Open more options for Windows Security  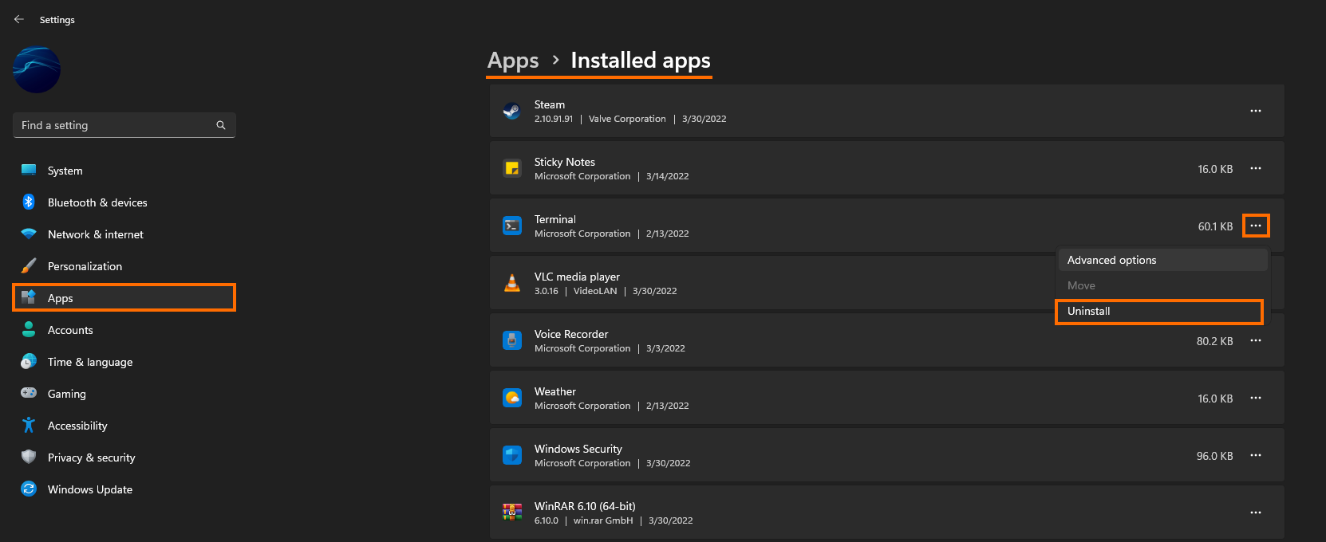pyautogui.click(x=1256, y=455)
